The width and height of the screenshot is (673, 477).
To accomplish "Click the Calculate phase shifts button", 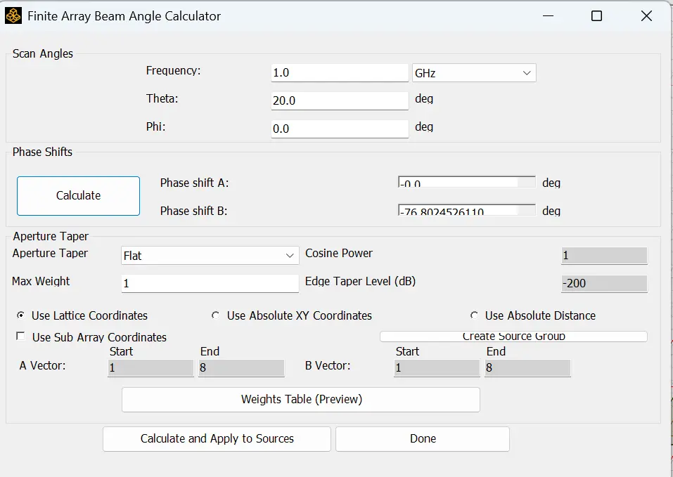I will click(79, 196).
